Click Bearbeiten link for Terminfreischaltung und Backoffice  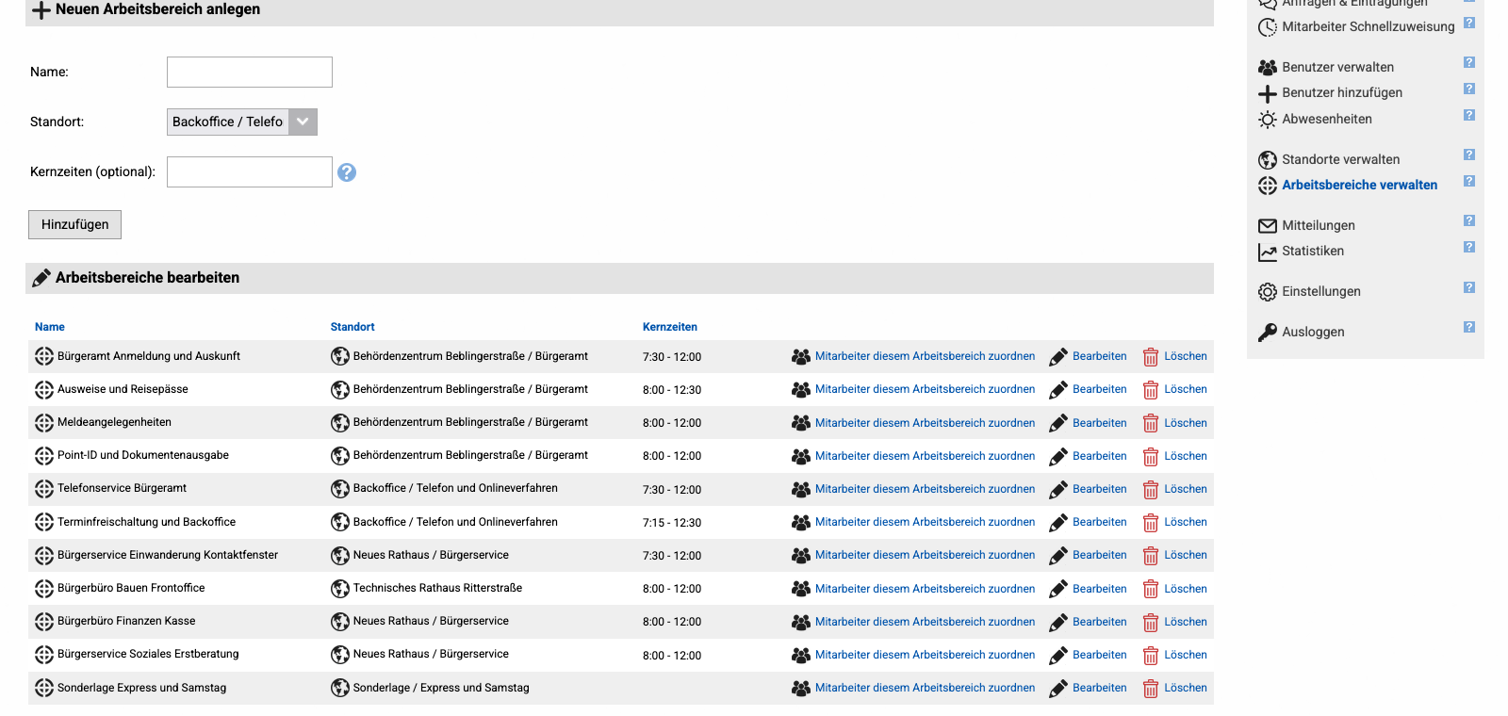[x=1099, y=522]
